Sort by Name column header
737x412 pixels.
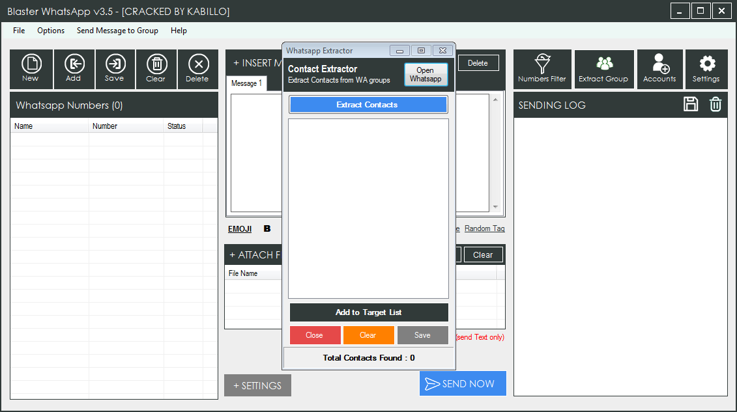click(x=50, y=126)
